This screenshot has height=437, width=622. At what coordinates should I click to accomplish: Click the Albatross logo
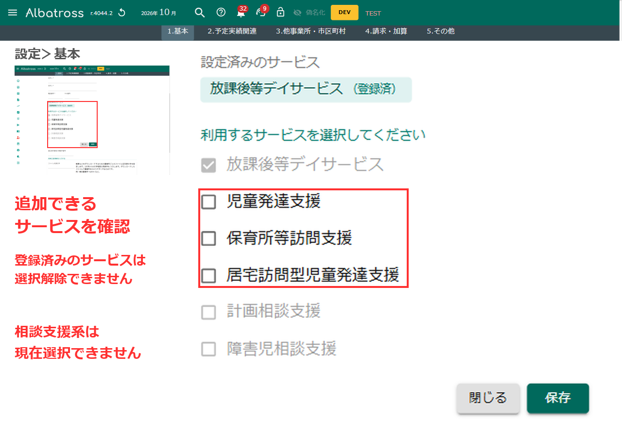point(54,13)
